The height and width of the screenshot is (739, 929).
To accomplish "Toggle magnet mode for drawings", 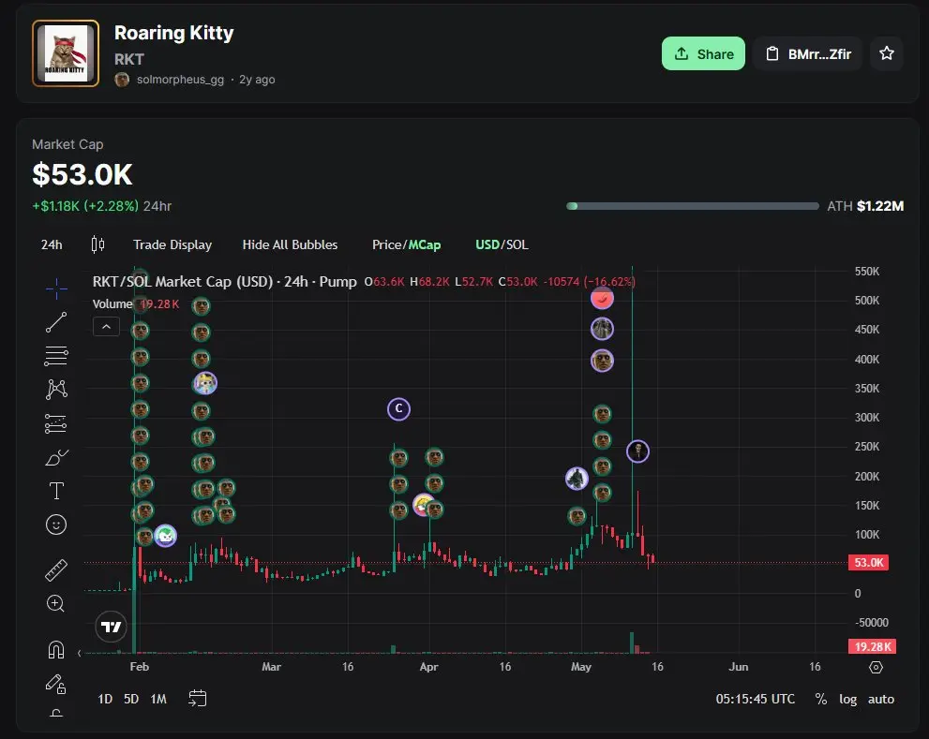I will point(56,650).
